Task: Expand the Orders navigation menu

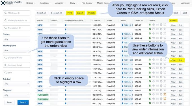Action: 31,3
